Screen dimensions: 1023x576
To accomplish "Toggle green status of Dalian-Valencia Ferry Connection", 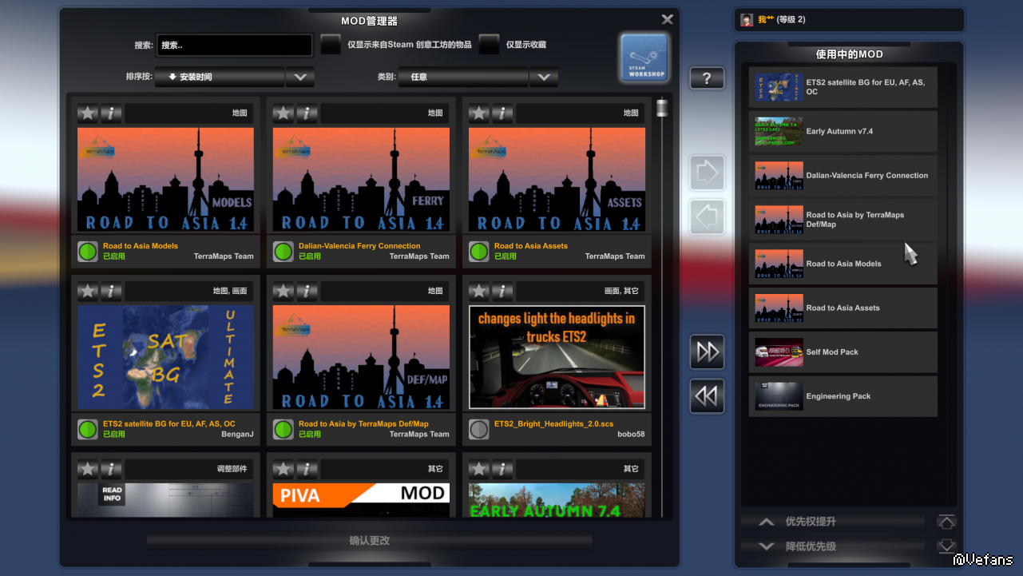I will (283, 252).
